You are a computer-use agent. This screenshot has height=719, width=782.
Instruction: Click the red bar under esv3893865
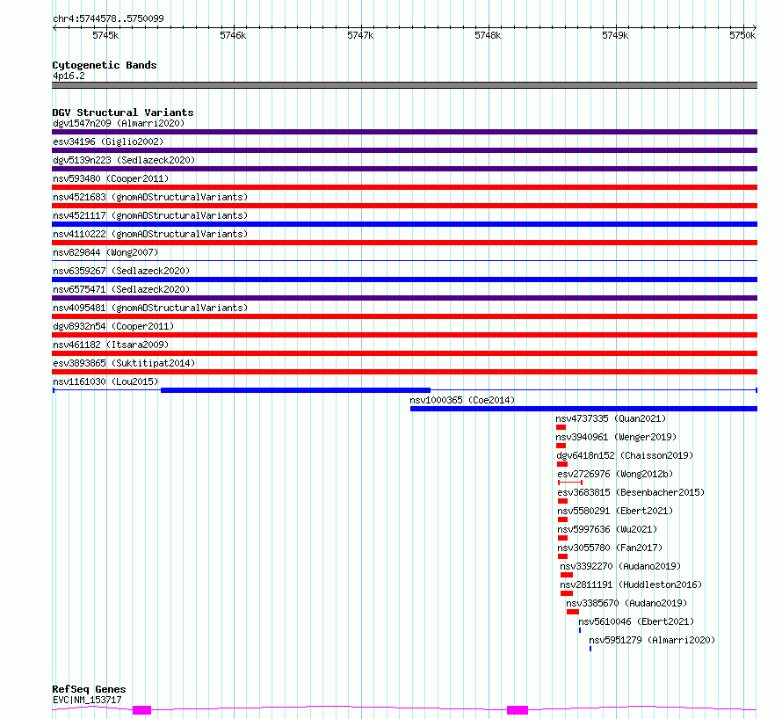click(x=404, y=372)
